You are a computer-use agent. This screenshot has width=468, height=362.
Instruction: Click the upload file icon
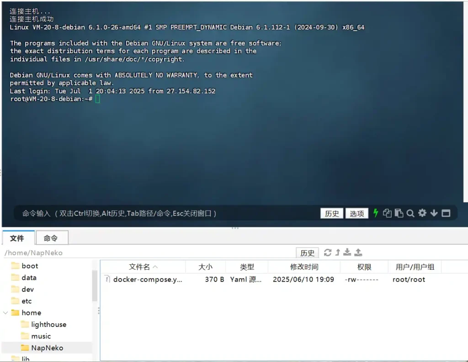(x=358, y=252)
